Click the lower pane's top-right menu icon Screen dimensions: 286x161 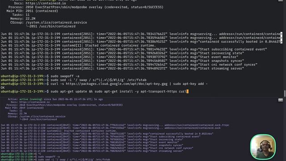coord(280,100)
